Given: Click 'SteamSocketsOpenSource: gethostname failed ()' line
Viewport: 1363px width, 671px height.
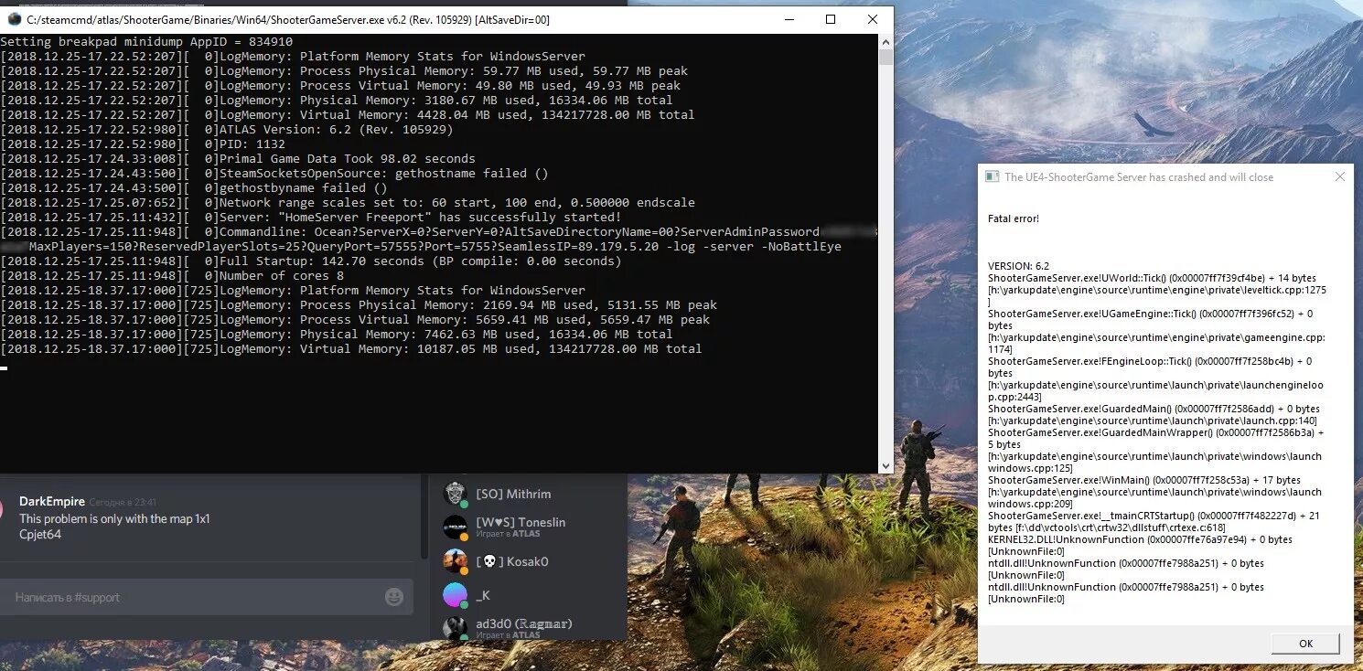Looking at the screenshot, I should pyautogui.click(x=274, y=174).
